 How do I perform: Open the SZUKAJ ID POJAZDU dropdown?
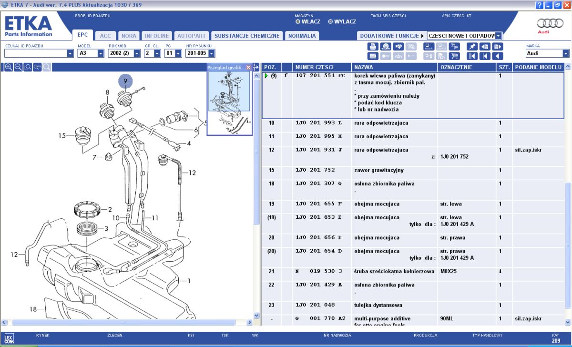tap(39, 53)
